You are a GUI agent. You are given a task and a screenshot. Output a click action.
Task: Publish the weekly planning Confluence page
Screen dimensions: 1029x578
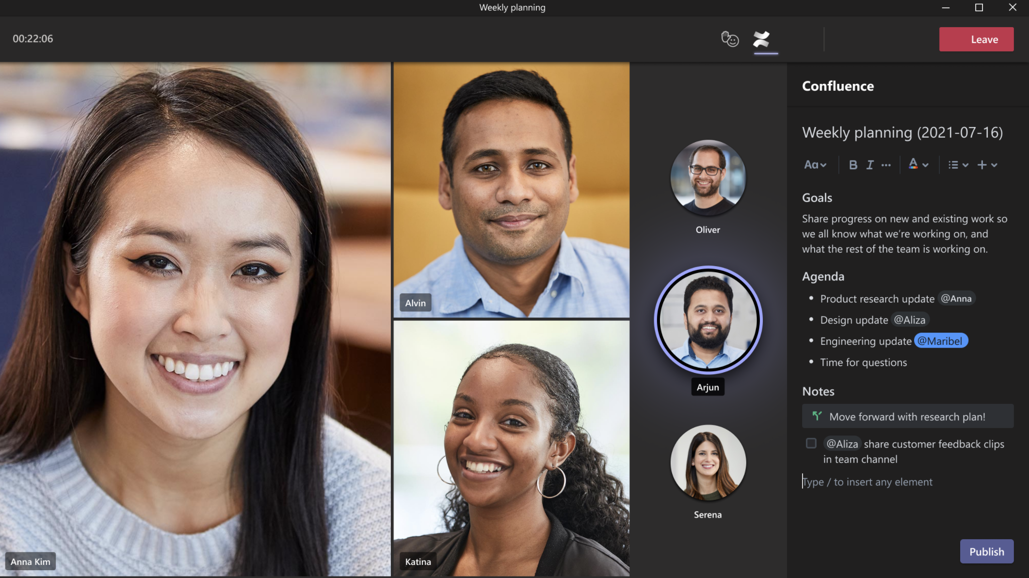click(987, 551)
